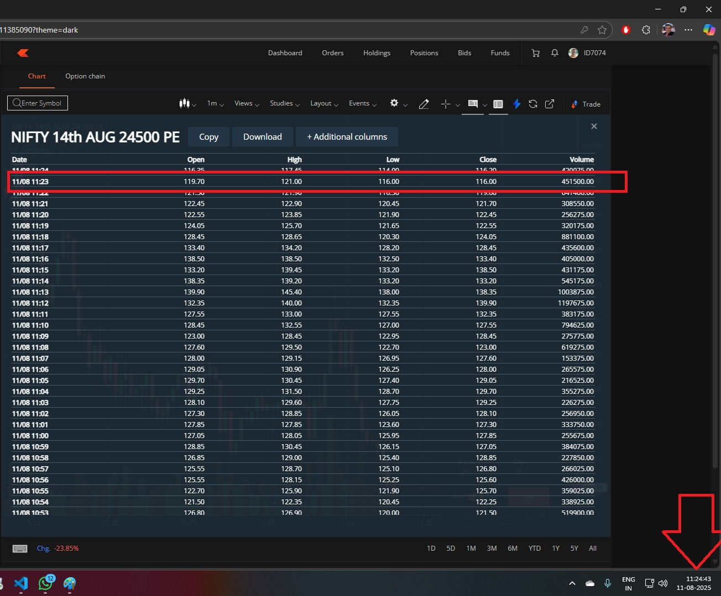The width and height of the screenshot is (721, 596).
Task: Select the All range button
Action: 593,548
